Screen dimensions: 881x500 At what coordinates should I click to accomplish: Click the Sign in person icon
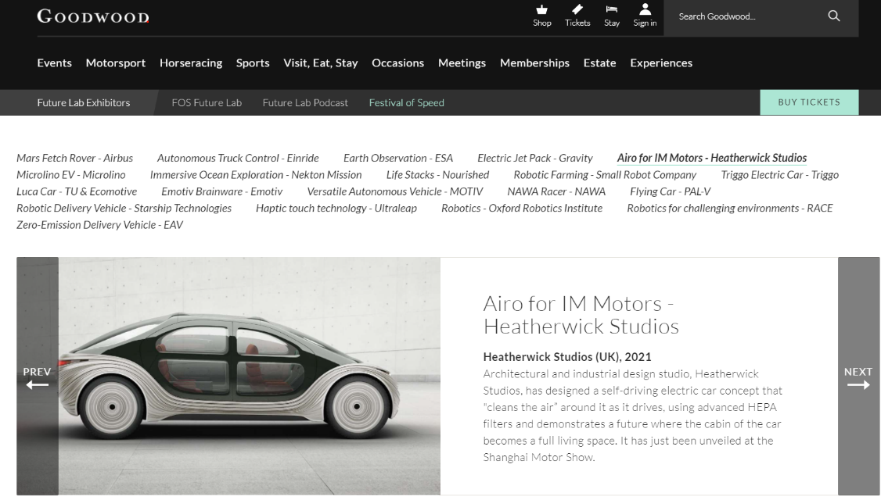(x=645, y=10)
